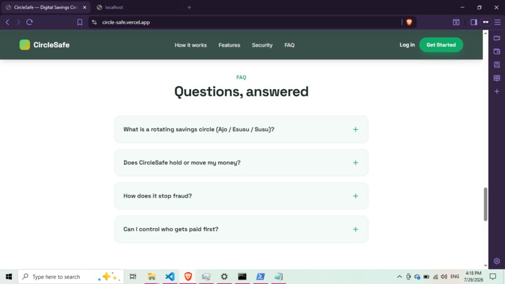Open Settings gear on the taskbar
This screenshot has height=284, width=505.
[x=224, y=276]
